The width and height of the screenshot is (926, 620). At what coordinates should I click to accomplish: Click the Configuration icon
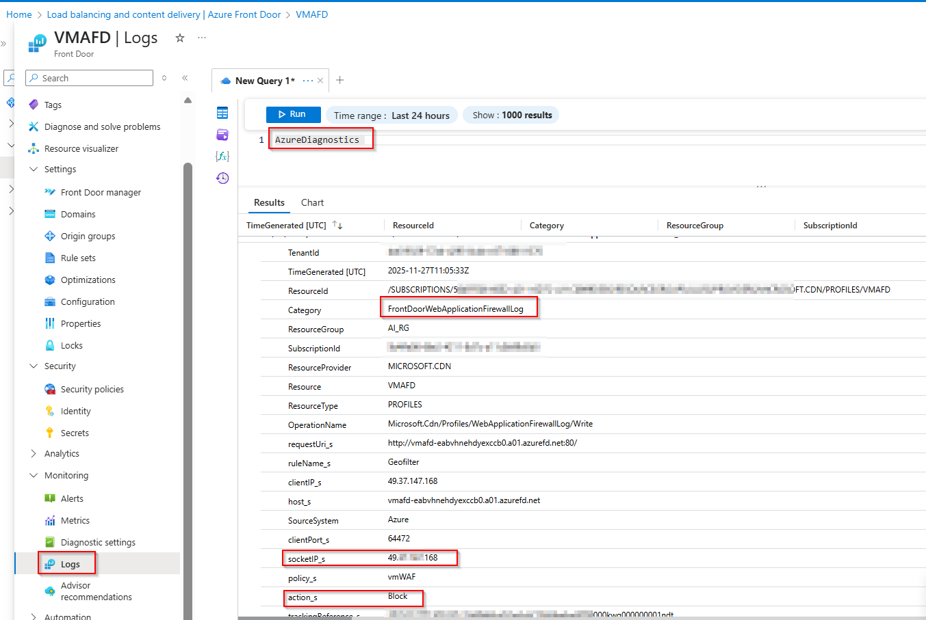click(50, 301)
